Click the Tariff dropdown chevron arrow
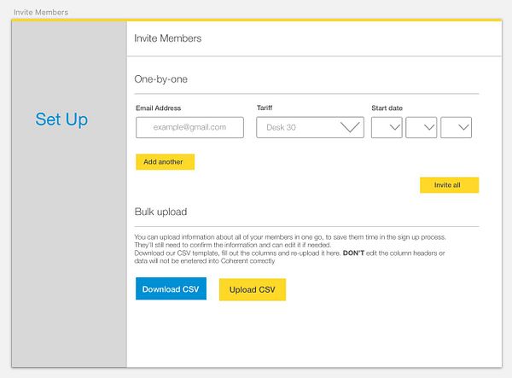The width and height of the screenshot is (512, 378). pos(350,127)
